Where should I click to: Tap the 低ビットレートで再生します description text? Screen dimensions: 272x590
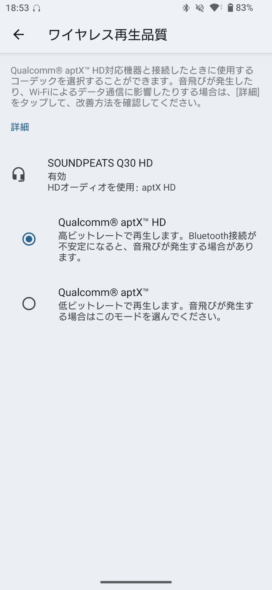[x=155, y=311]
